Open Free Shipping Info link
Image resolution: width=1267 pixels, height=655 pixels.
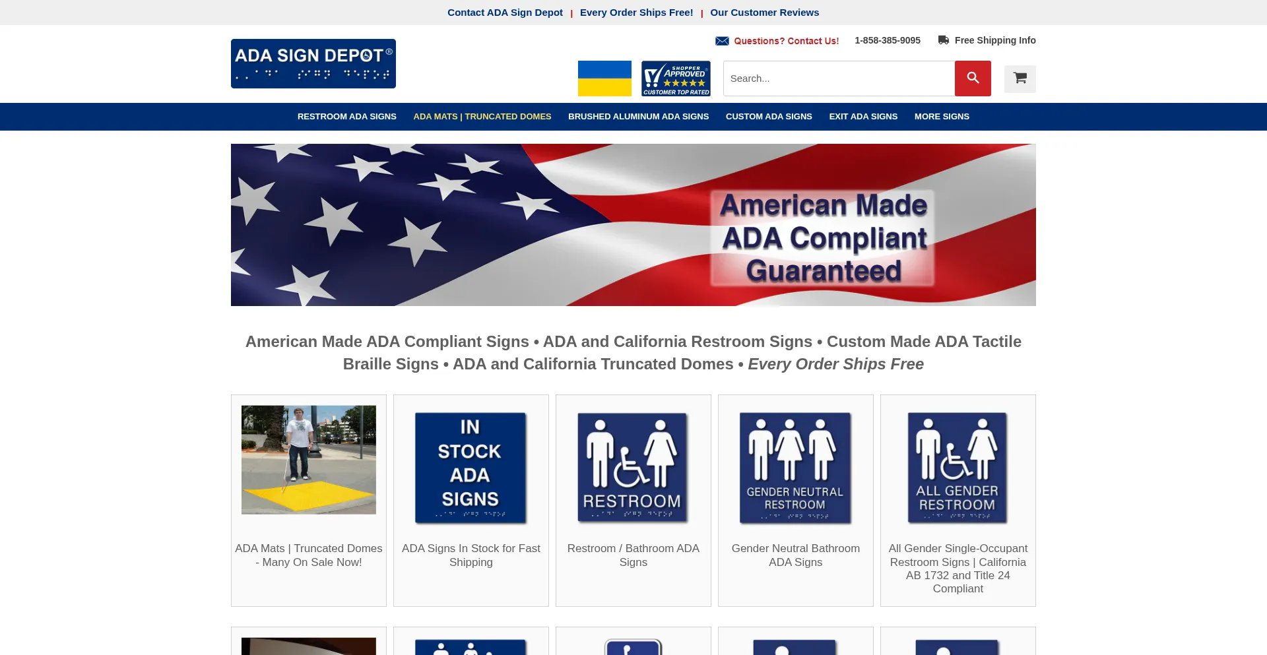tap(995, 40)
